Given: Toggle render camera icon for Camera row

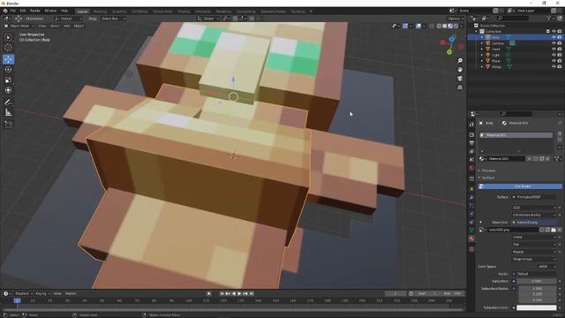Looking at the screenshot, I should [560, 43].
